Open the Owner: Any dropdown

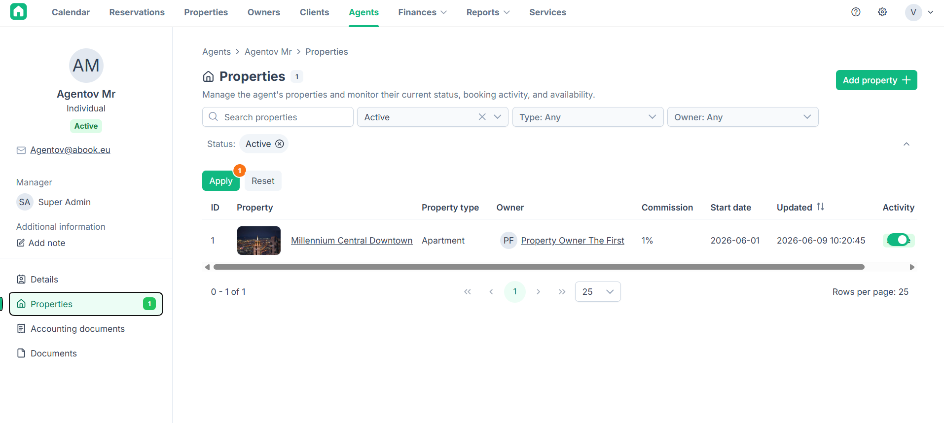(743, 117)
